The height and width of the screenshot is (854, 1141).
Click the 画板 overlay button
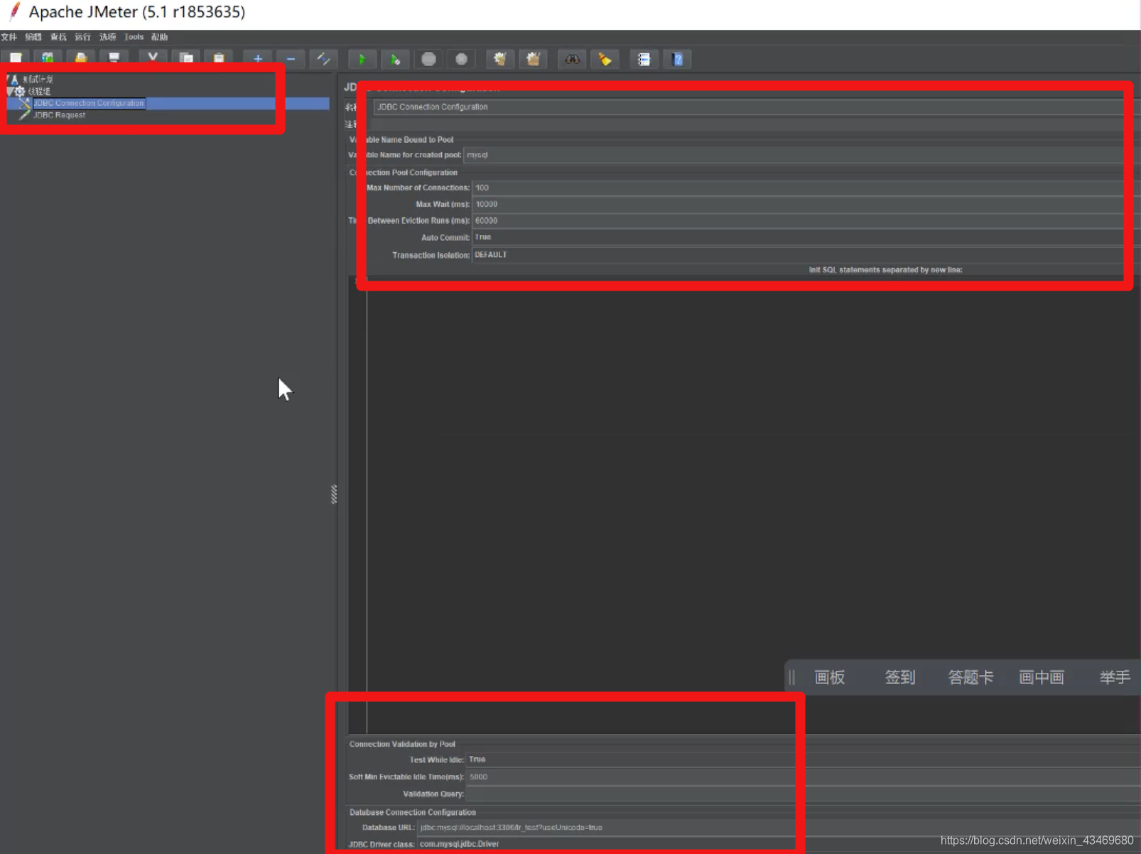pyautogui.click(x=830, y=678)
